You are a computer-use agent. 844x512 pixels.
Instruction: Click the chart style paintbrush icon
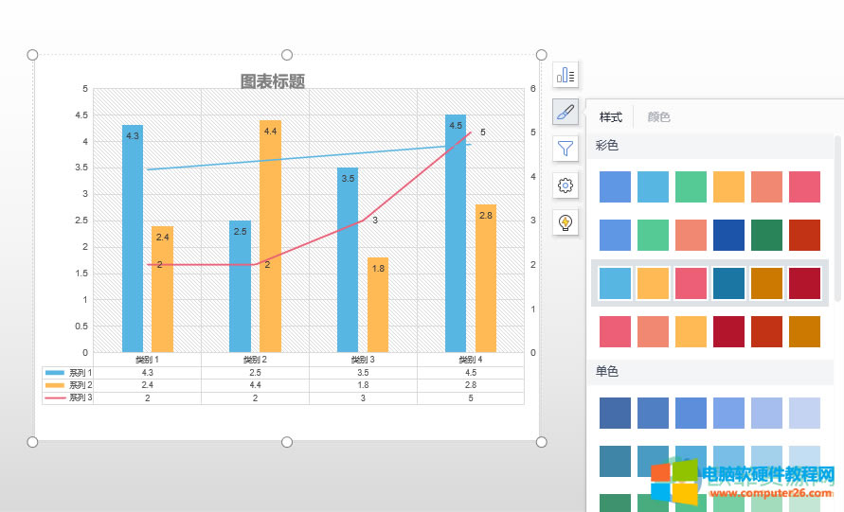tap(566, 112)
